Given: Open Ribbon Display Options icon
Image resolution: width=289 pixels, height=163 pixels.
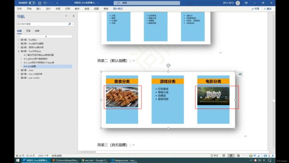Looking at the screenshot, I should [x=246, y=3].
